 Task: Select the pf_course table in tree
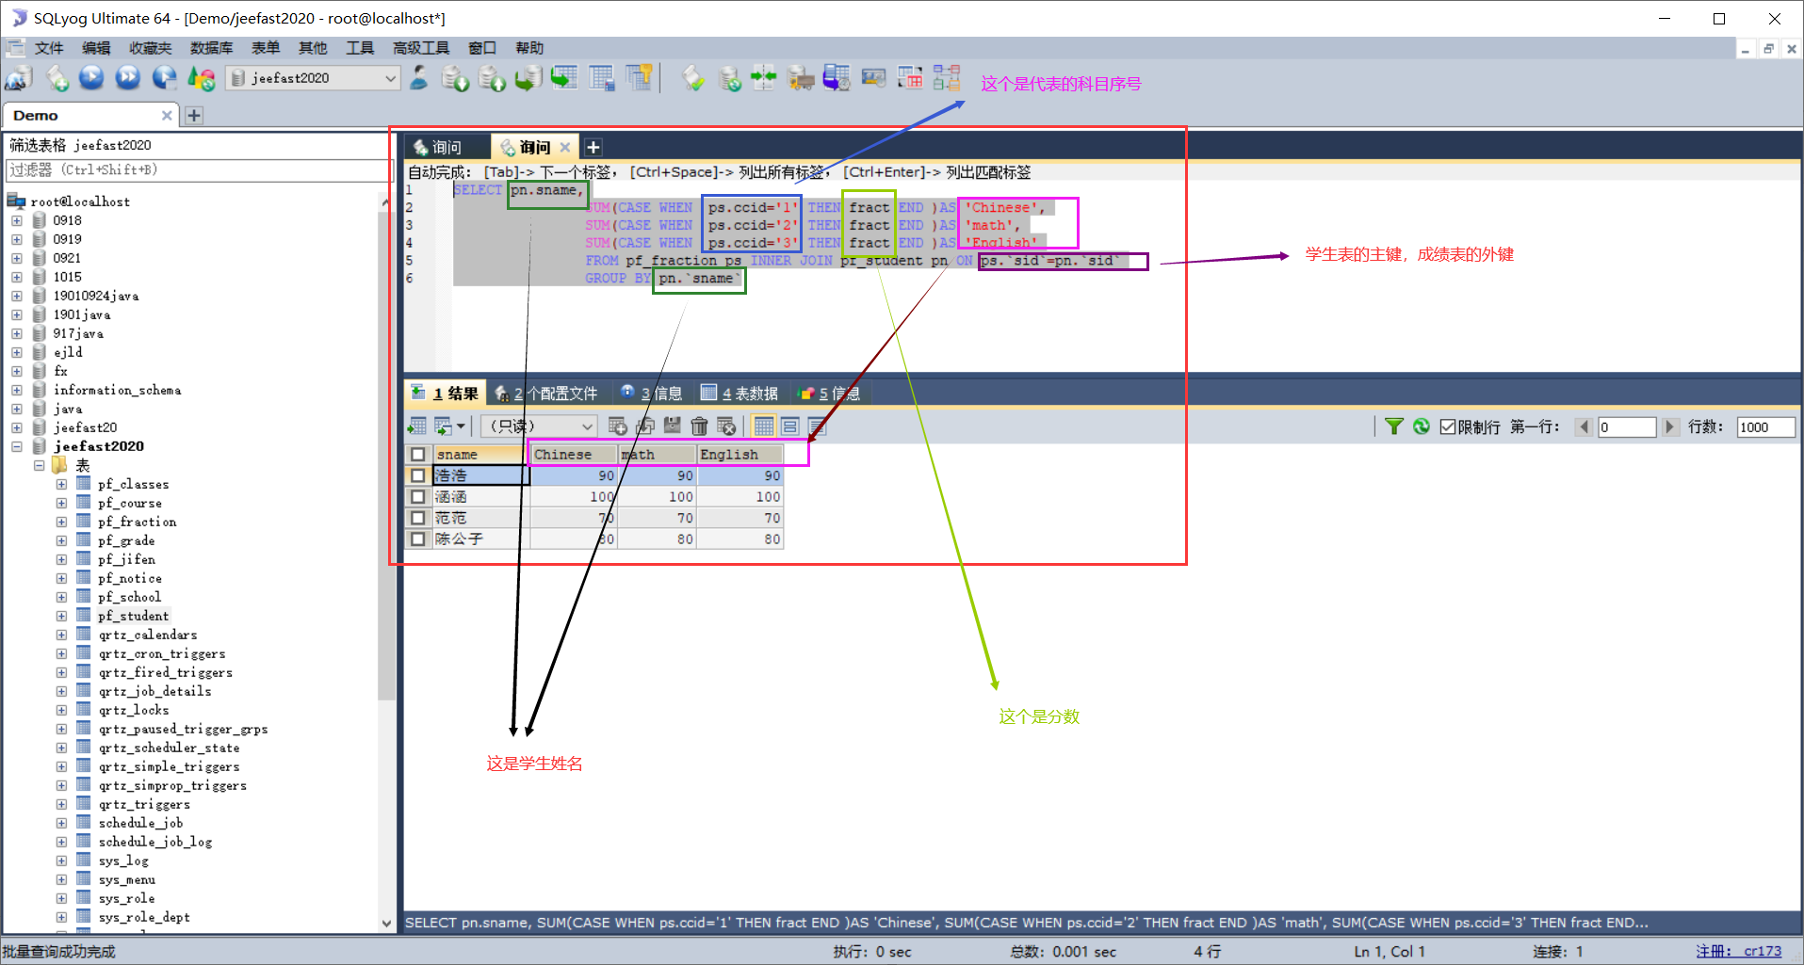tap(129, 503)
